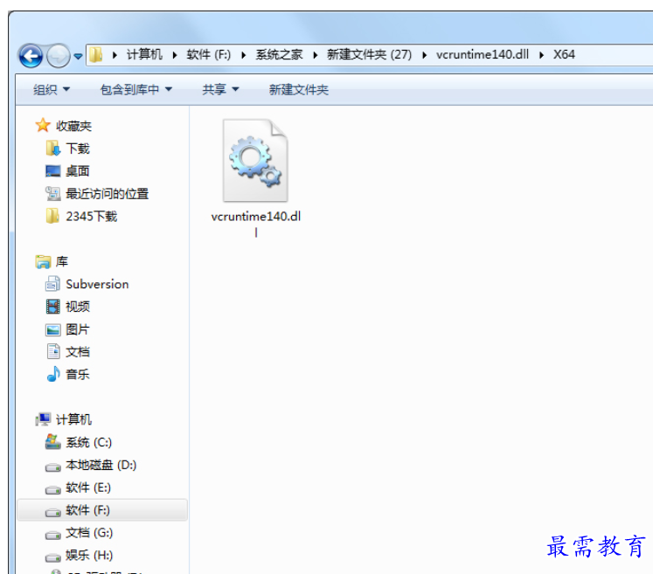Click the 视频 film icon

(x=53, y=307)
